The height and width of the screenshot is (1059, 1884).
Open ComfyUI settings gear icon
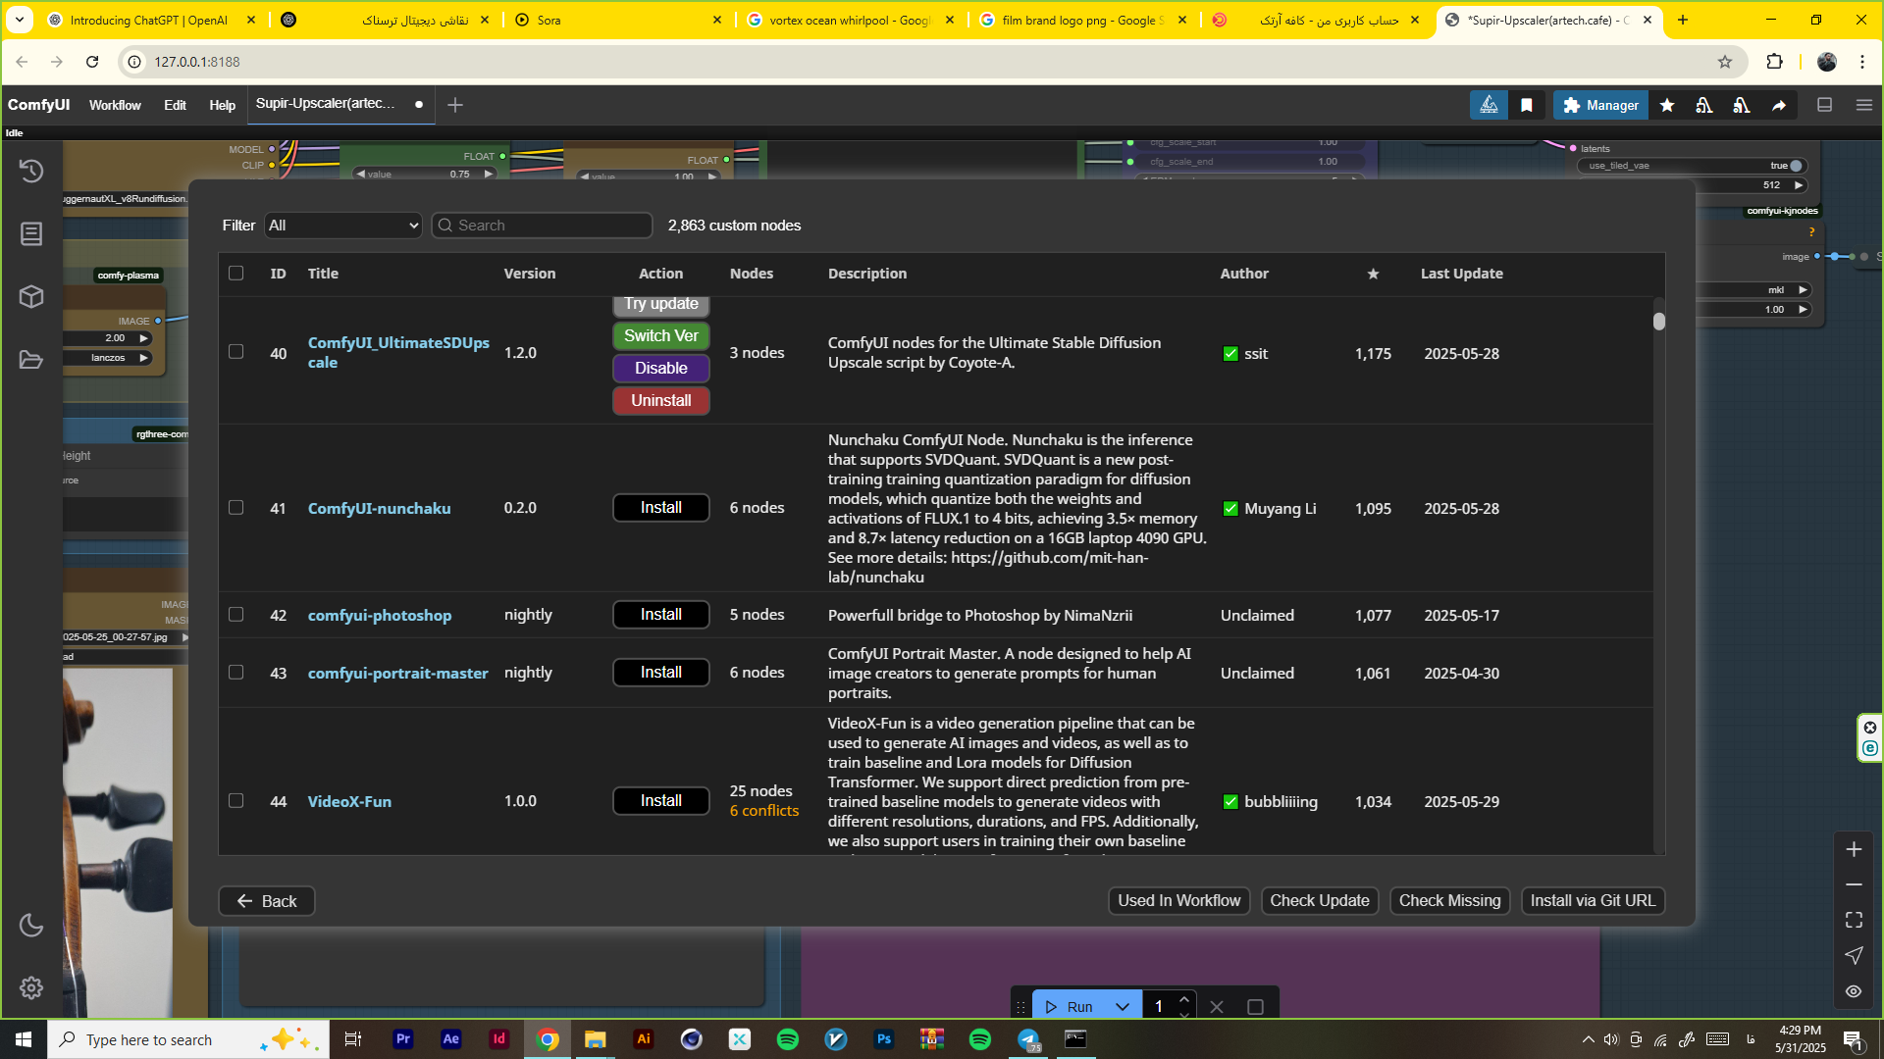(31, 987)
